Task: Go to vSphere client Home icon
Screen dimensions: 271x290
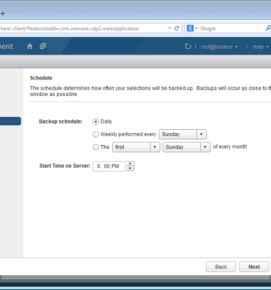Action: (x=30, y=46)
